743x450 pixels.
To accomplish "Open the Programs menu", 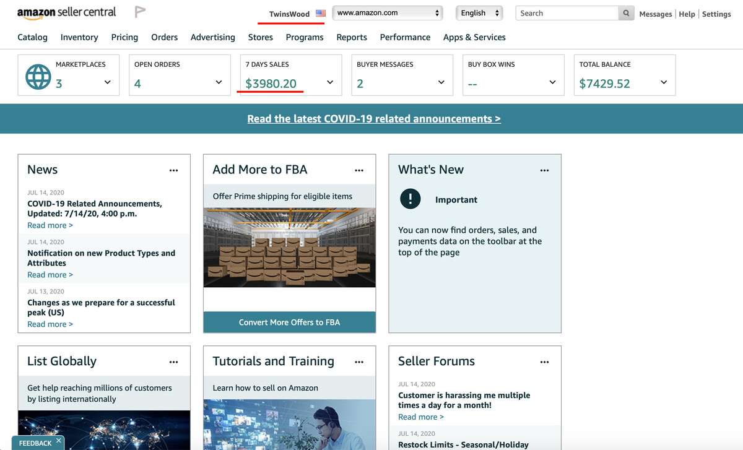I will coord(305,37).
